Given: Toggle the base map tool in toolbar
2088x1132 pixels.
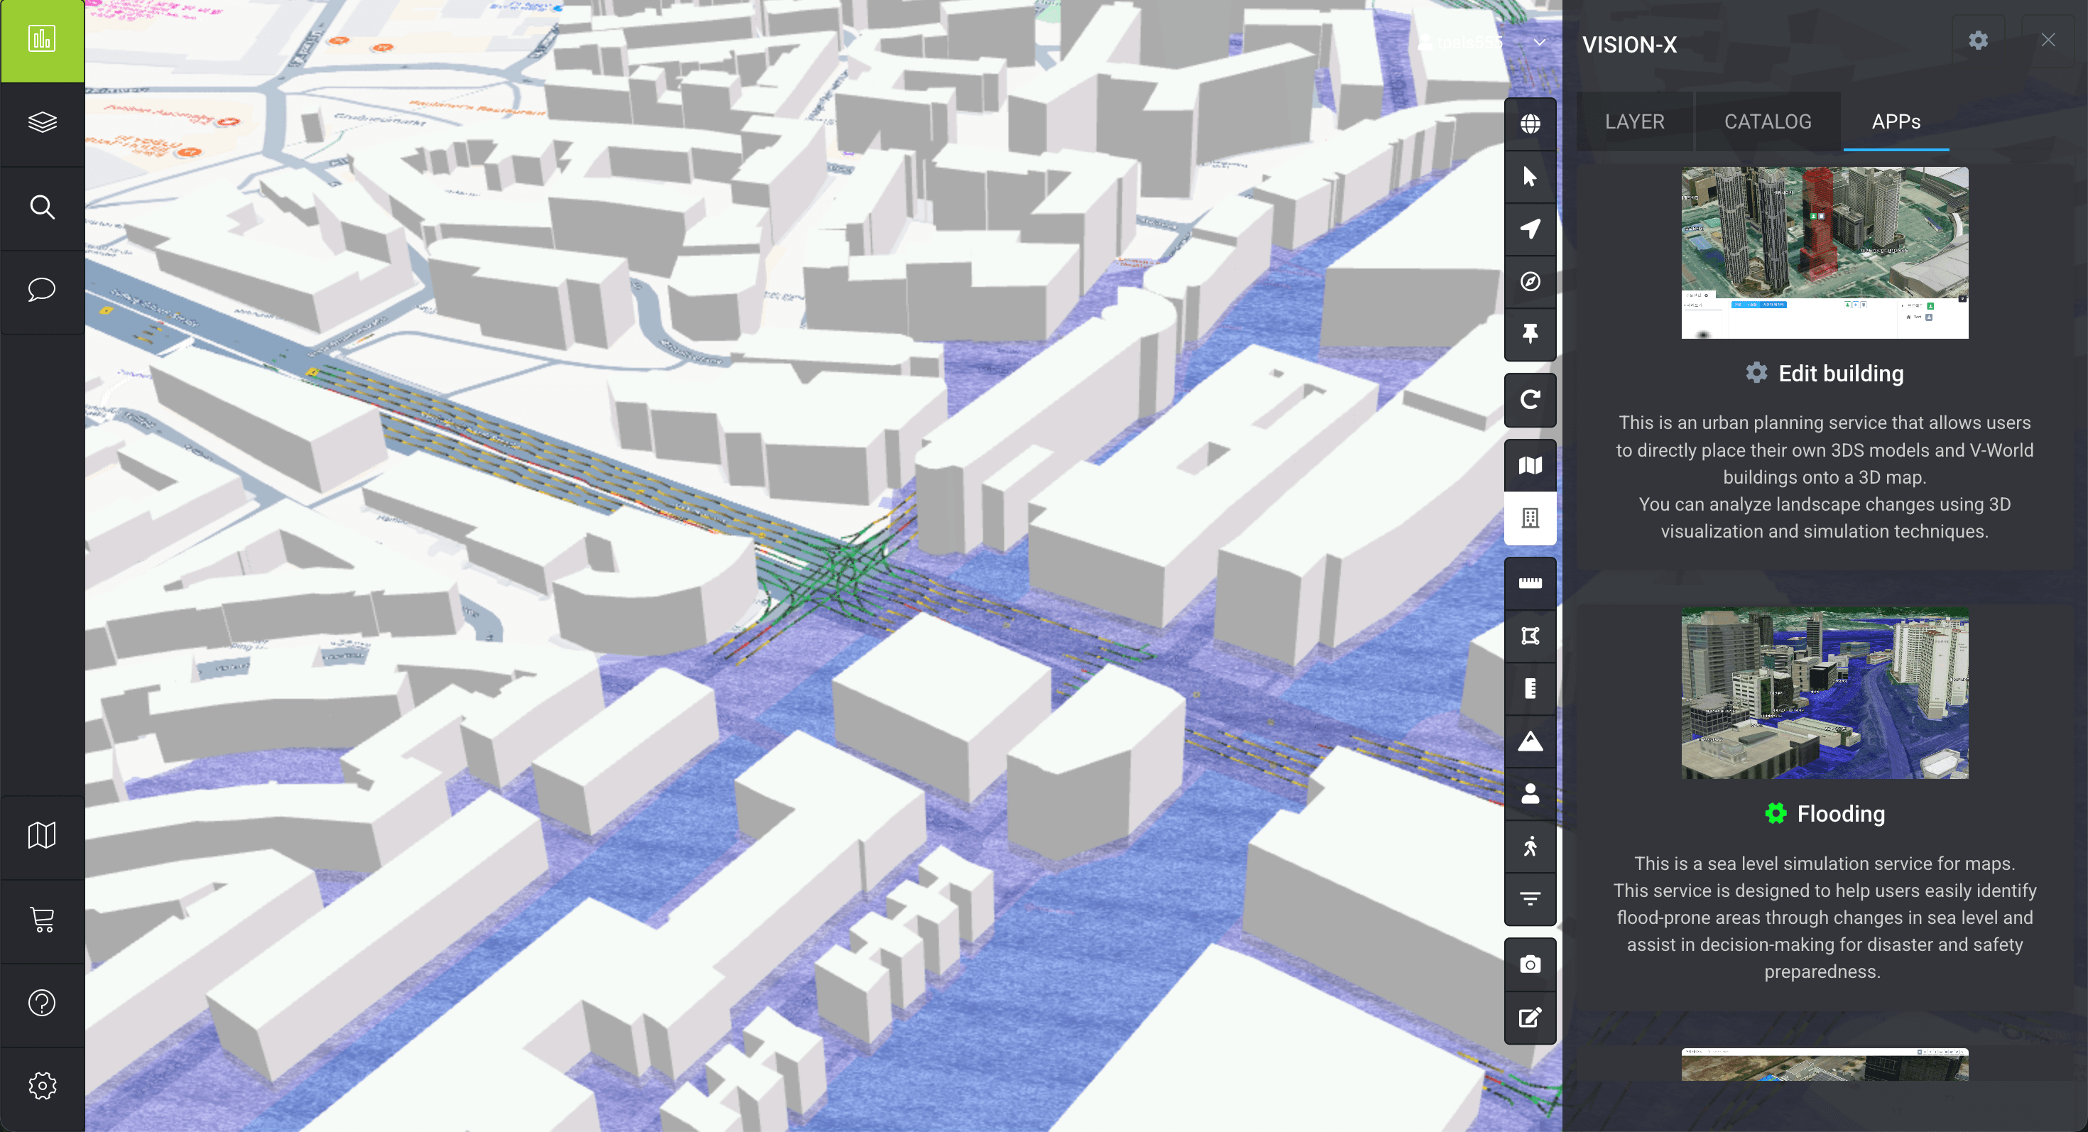Looking at the screenshot, I should tap(1530, 466).
